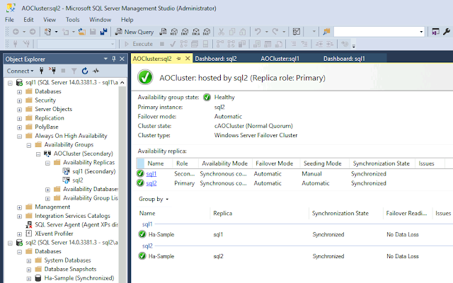Open the File menu

[x=9, y=20]
